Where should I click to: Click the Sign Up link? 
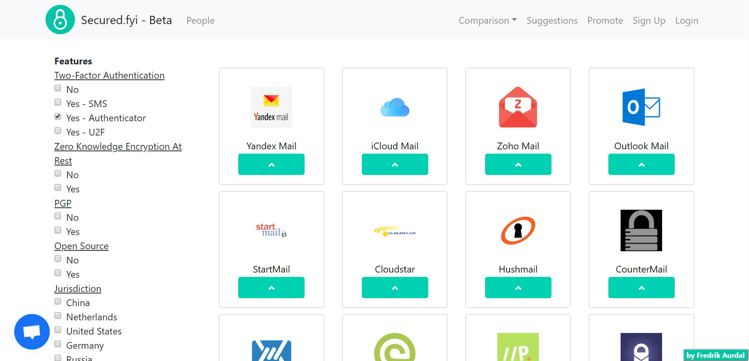(x=649, y=20)
